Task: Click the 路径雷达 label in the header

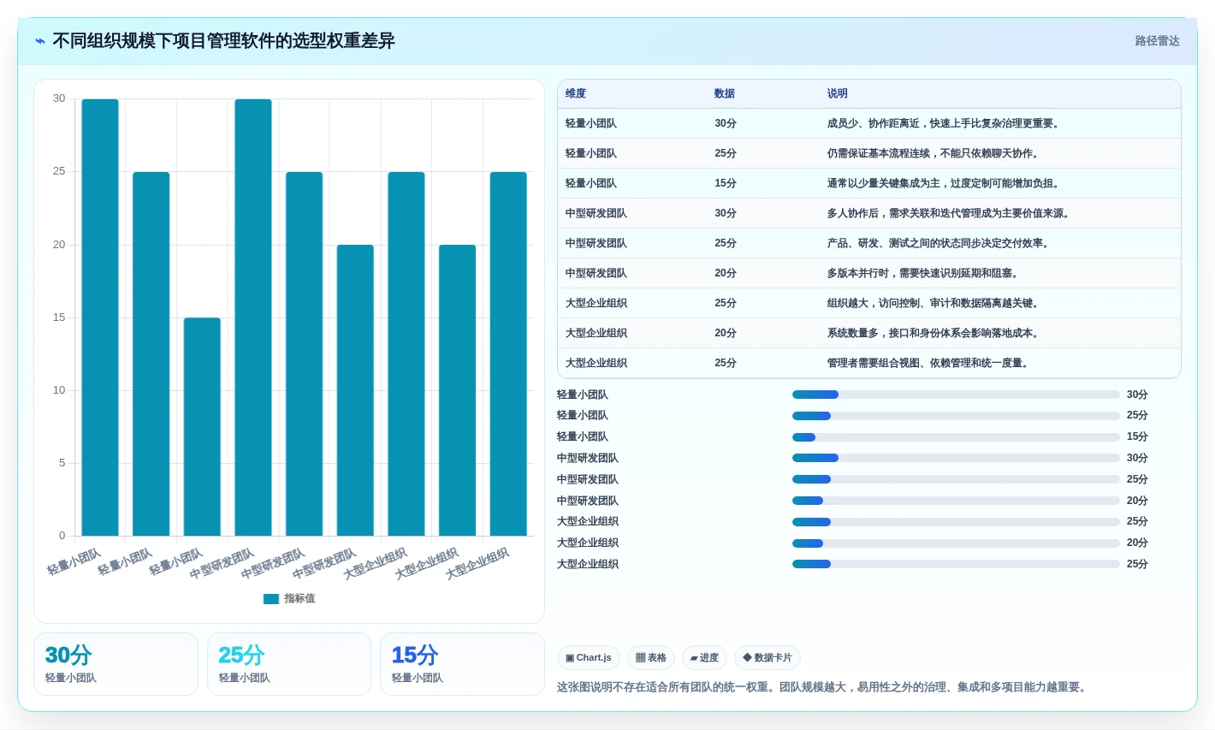Action: click(1157, 41)
